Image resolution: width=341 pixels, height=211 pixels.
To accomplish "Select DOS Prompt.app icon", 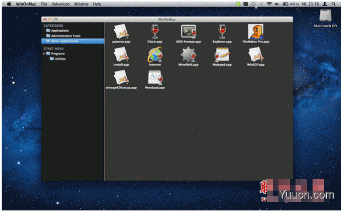I will click(x=189, y=31).
